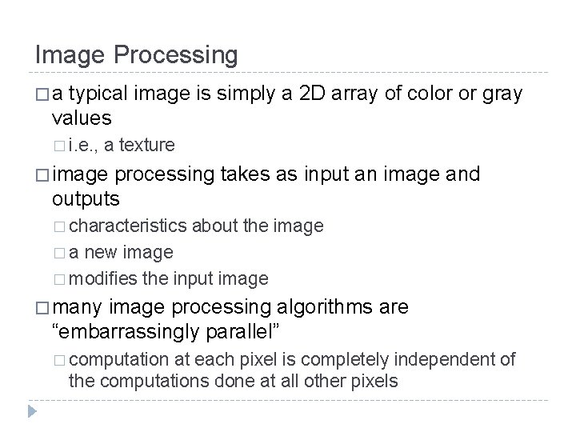Click the bullet before 'a new image'
The width and height of the screenshot is (576, 432).
point(62,253)
